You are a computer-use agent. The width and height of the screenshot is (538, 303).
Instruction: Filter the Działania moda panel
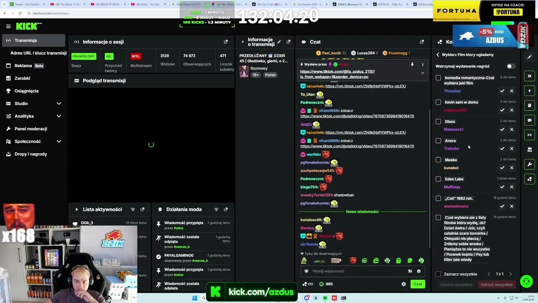point(216,210)
